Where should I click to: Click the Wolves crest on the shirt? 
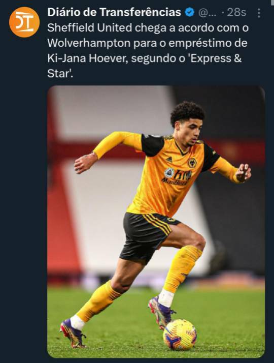(192, 163)
